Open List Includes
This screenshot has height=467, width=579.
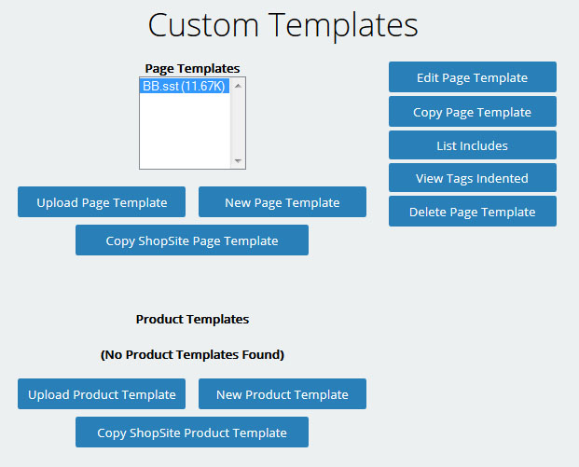pos(473,145)
